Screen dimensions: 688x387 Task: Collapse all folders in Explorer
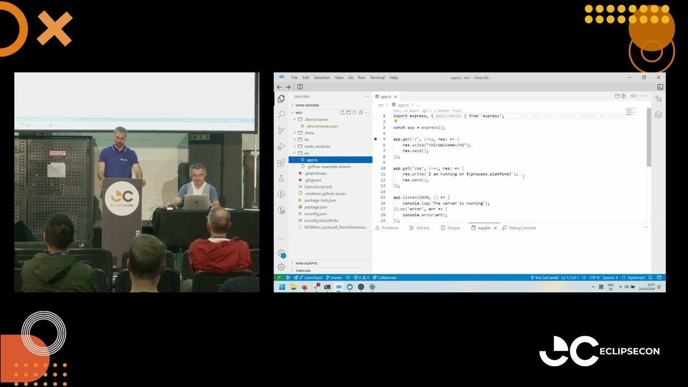pyautogui.click(x=361, y=113)
